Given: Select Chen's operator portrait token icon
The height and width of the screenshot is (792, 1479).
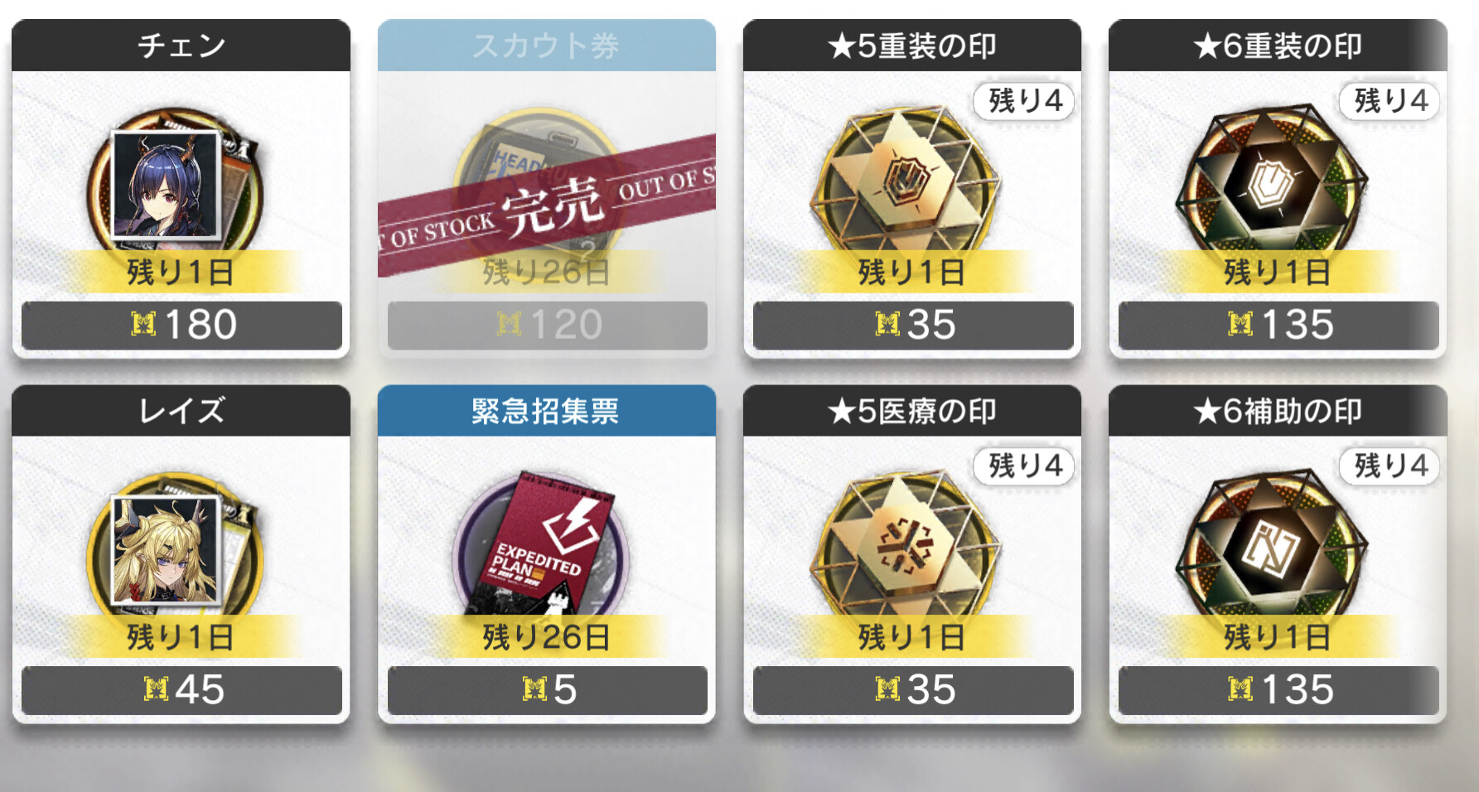Looking at the screenshot, I should click(174, 186).
